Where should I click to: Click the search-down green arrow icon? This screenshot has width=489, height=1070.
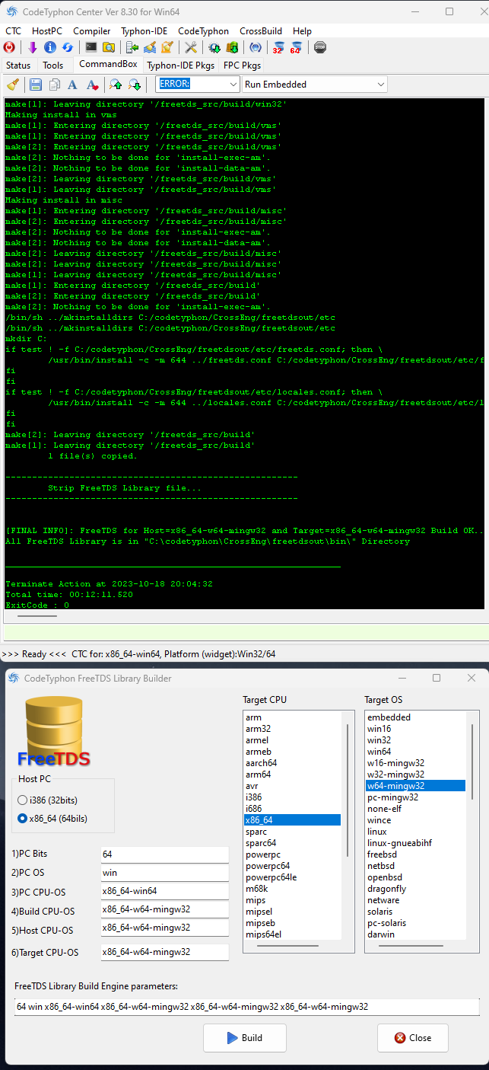(135, 85)
